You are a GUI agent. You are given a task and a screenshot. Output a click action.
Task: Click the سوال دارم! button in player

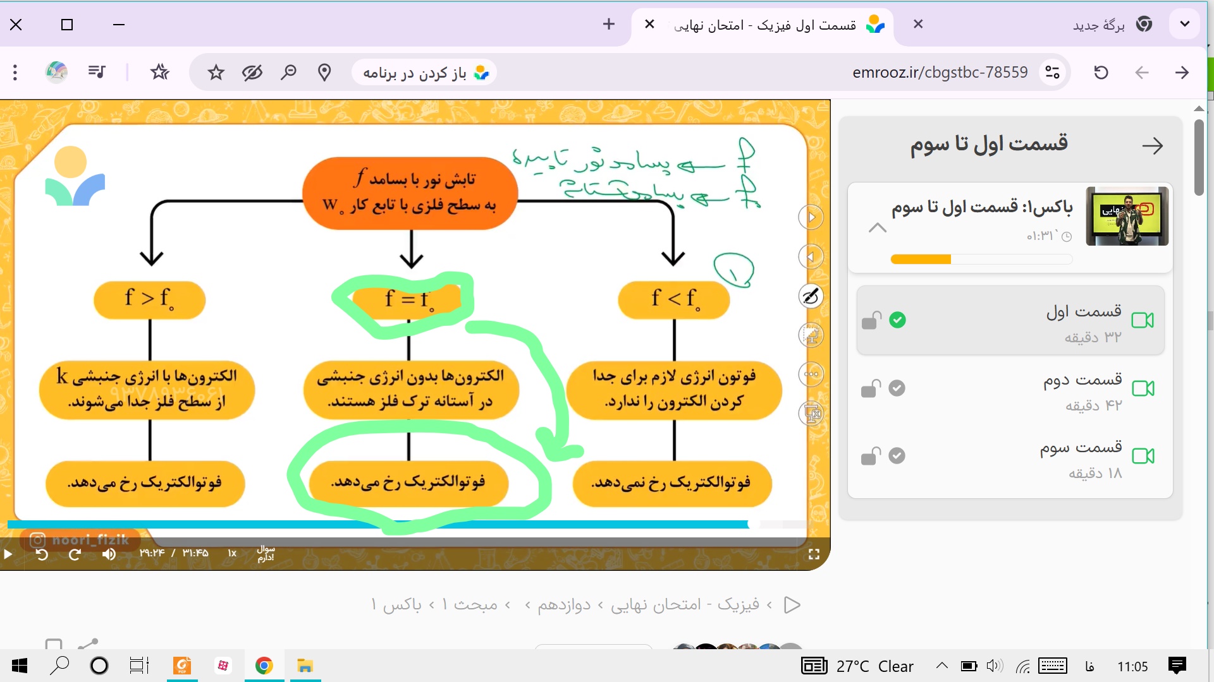pyautogui.click(x=266, y=554)
